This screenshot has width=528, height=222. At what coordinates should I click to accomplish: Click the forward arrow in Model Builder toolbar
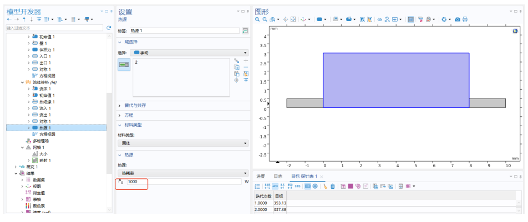17,19
